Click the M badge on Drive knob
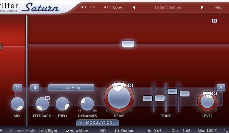The image size is (229, 133). [130, 85]
